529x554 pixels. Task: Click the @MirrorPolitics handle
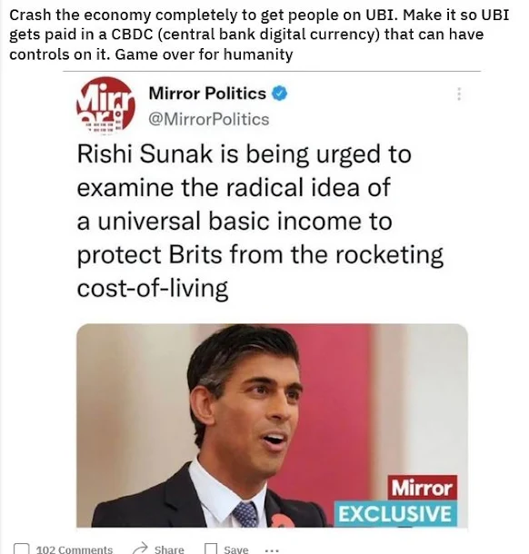tap(209, 119)
